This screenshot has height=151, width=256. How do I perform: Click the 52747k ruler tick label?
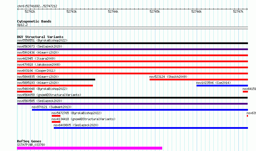click(238, 12)
